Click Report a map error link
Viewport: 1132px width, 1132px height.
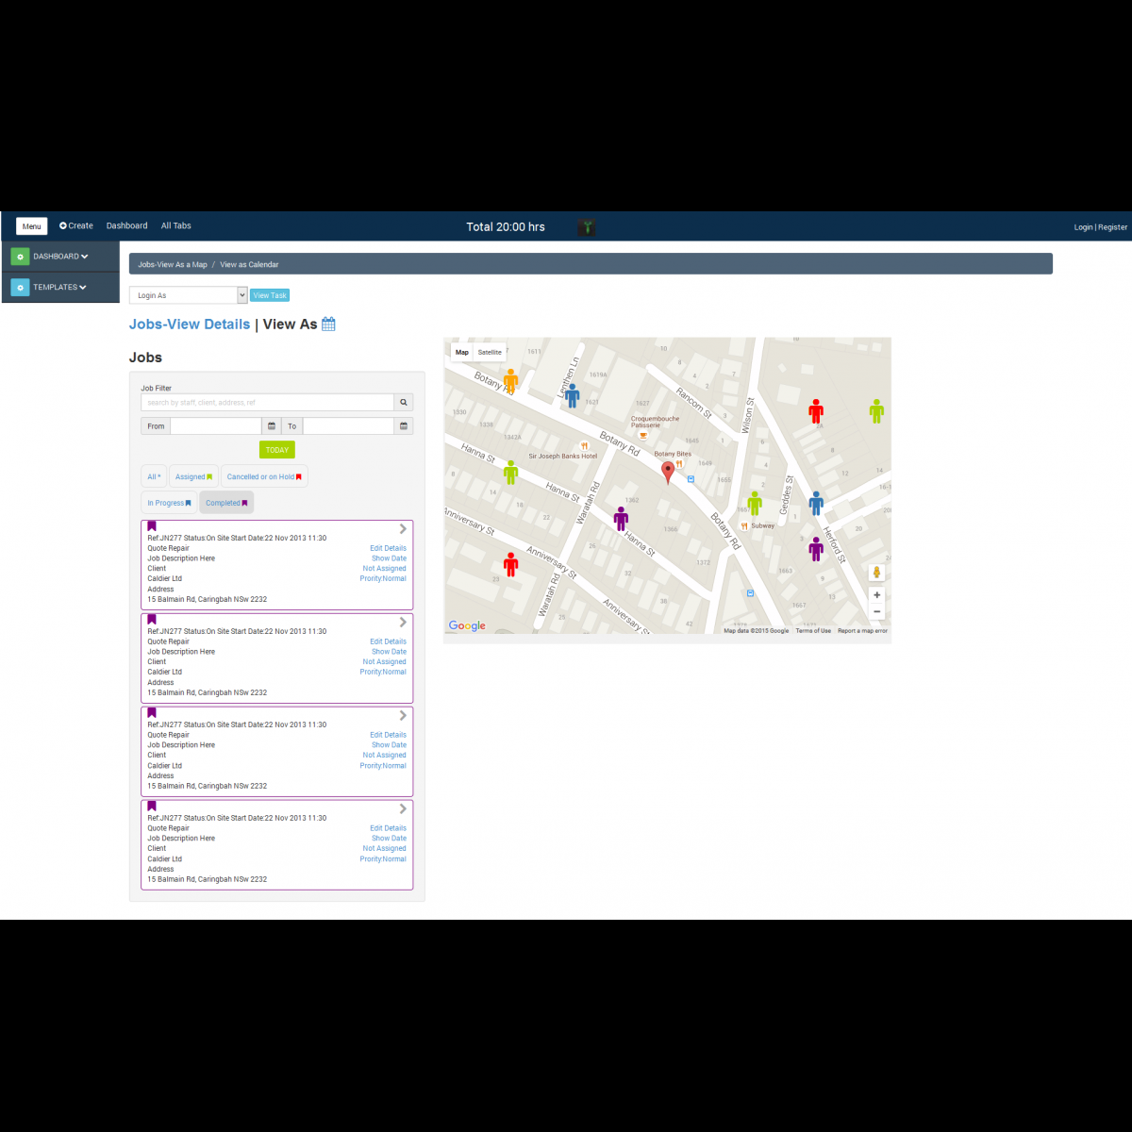[862, 631]
